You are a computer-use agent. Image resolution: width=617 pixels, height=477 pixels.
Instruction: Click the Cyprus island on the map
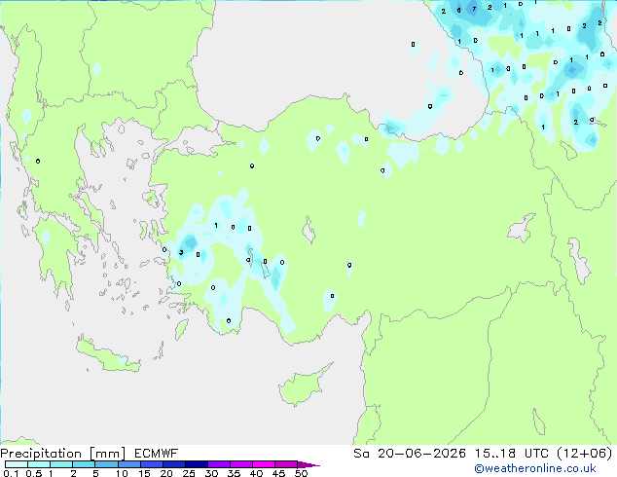303,385
